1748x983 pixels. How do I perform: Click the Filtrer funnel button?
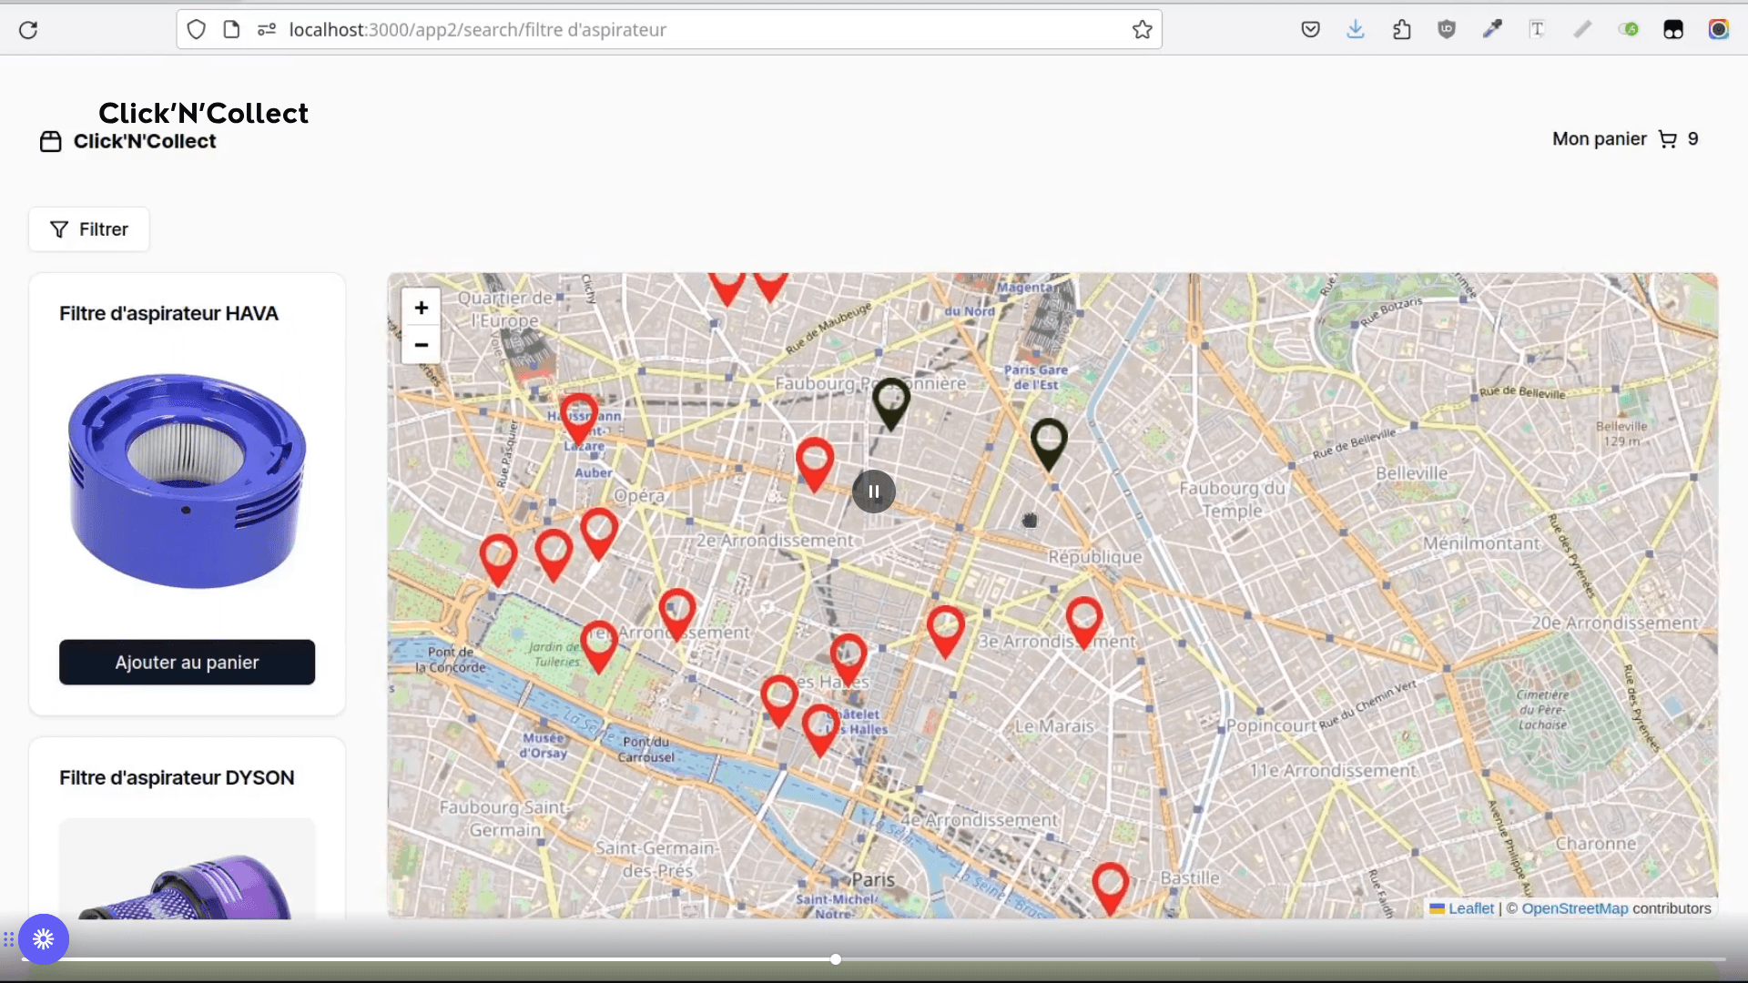click(89, 229)
